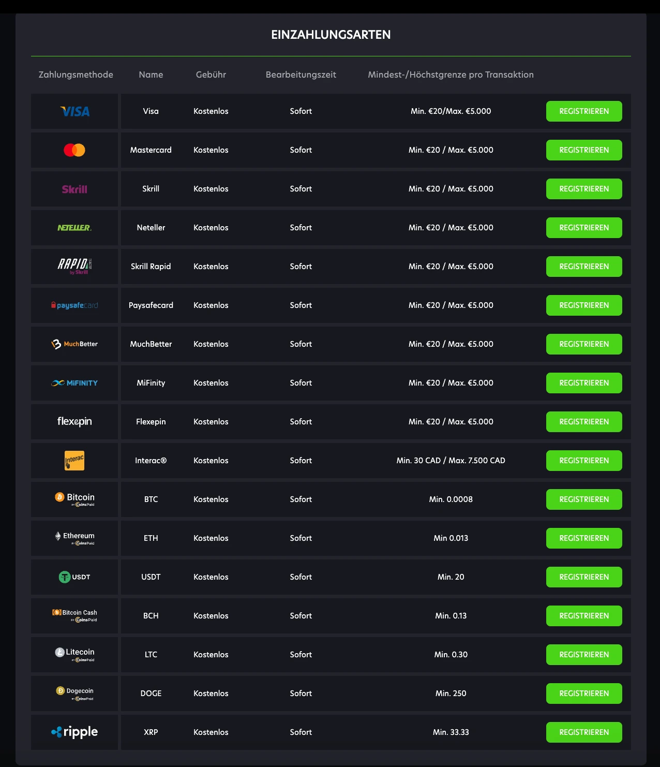
Task: Click the Mindest-/Höchstgrenze pro Transaktion header
Action: click(x=451, y=75)
